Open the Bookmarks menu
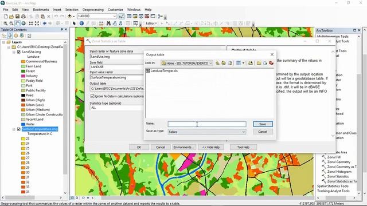The width and height of the screenshot is (367, 206). 41,10
